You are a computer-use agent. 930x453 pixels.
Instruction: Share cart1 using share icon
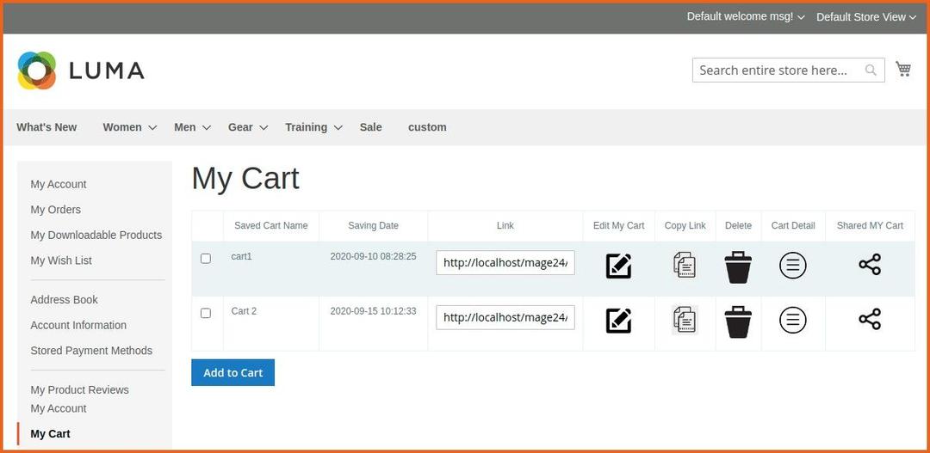click(x=870, y=265)
